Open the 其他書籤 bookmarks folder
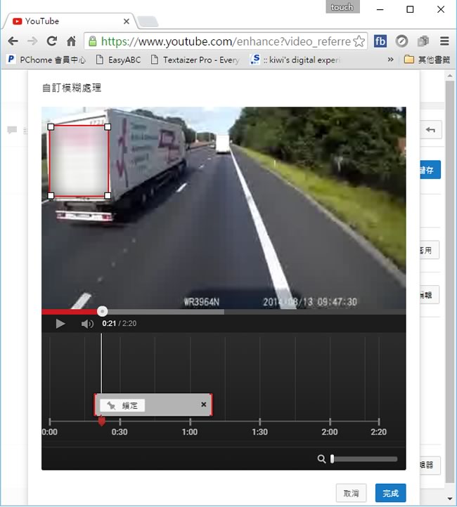 [426, 60]
